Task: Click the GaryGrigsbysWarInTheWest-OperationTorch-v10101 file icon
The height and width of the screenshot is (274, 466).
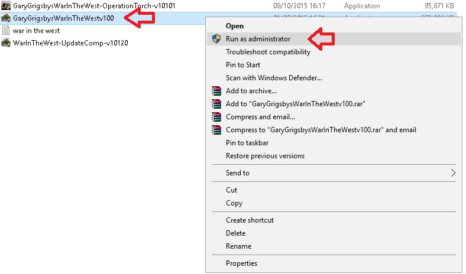Action: [6, 5]
